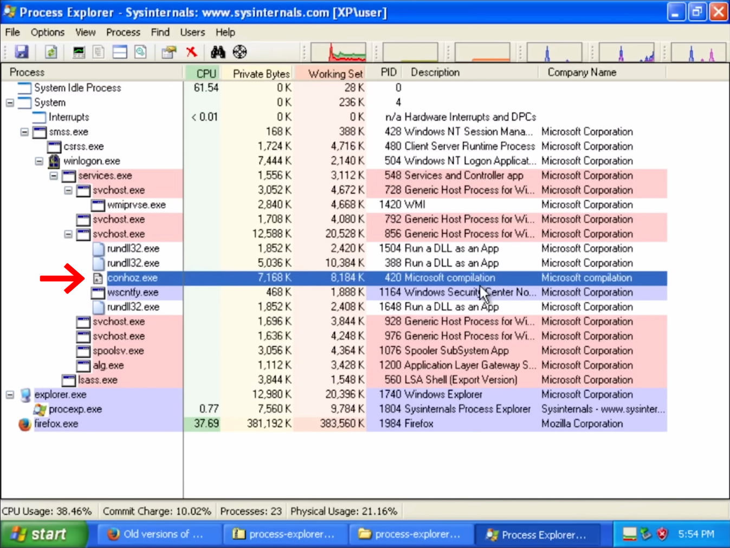
Task: Collapse the svchost.exe PID 856 node
Action: point(68,234)
